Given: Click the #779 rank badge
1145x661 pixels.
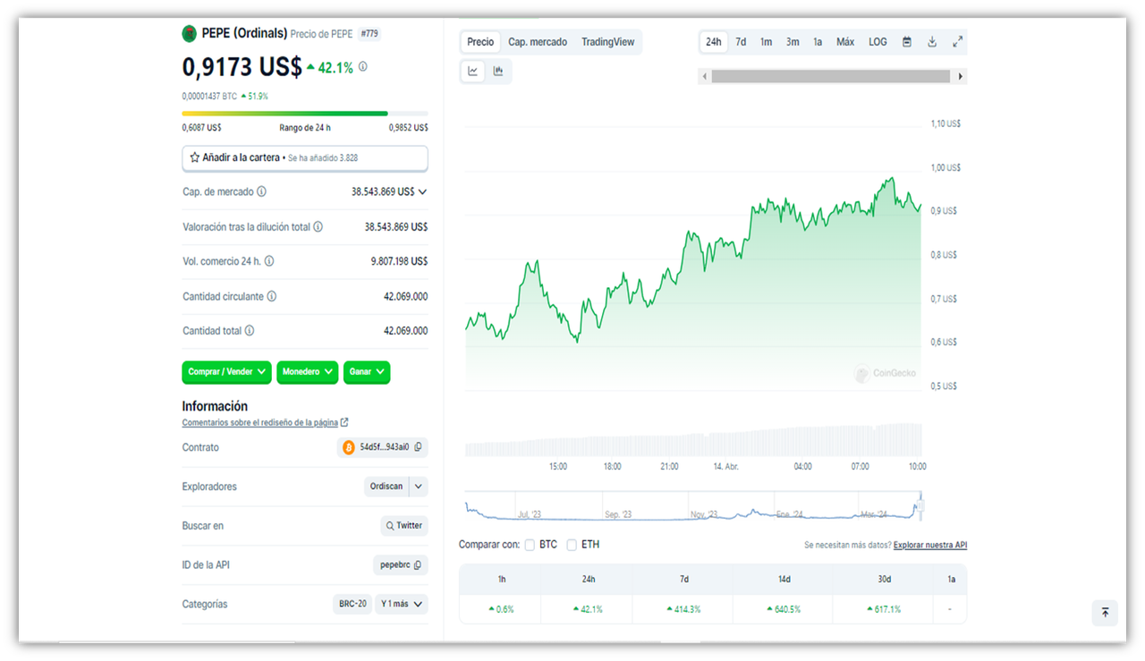Looking at the screenshot, I should (369, 34).
